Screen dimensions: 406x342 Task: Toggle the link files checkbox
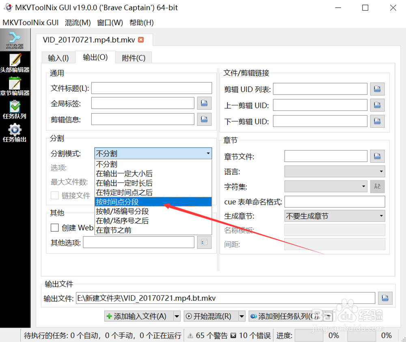(55, 195)
